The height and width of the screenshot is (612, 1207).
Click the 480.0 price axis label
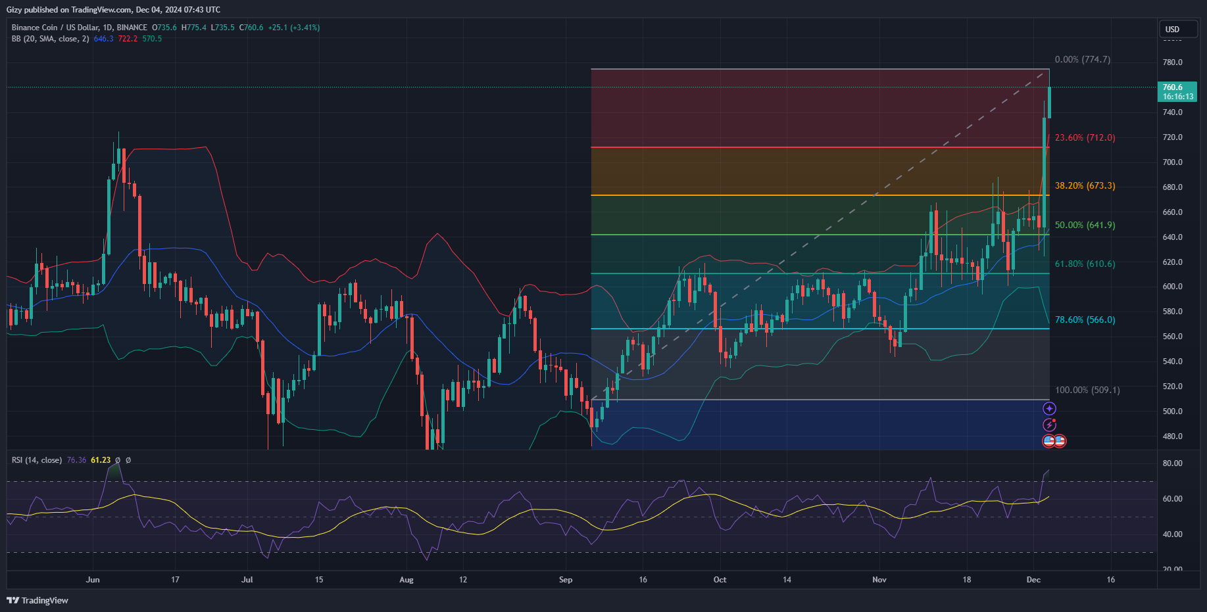(x=1173, y=436)
